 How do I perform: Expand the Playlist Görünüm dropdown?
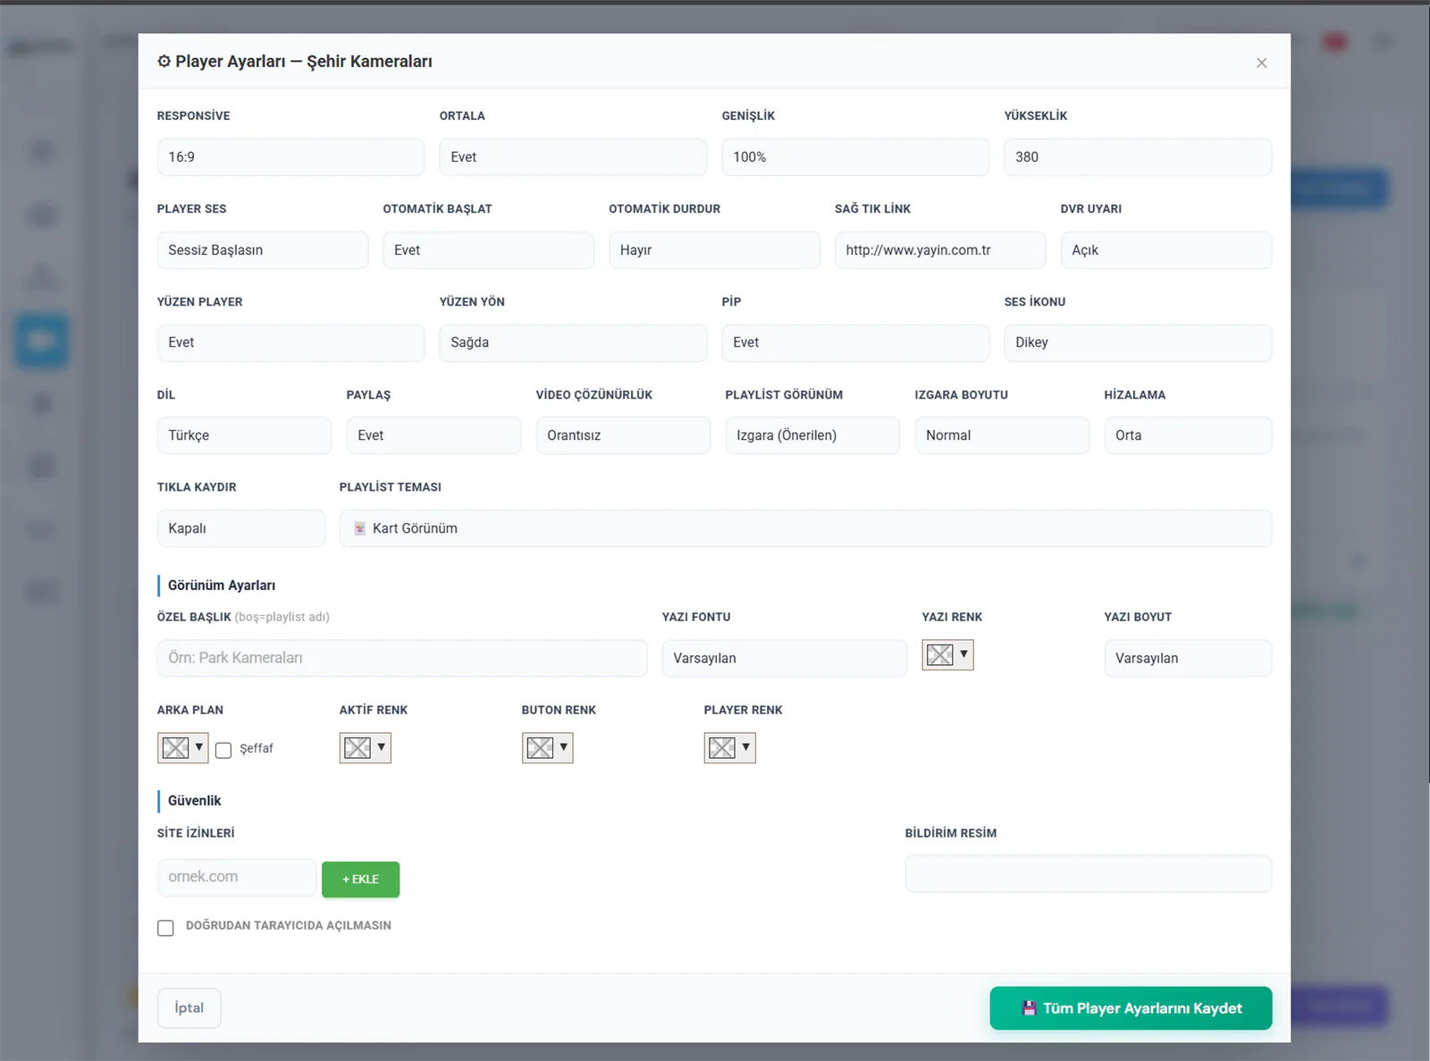(x=812, y=435)
